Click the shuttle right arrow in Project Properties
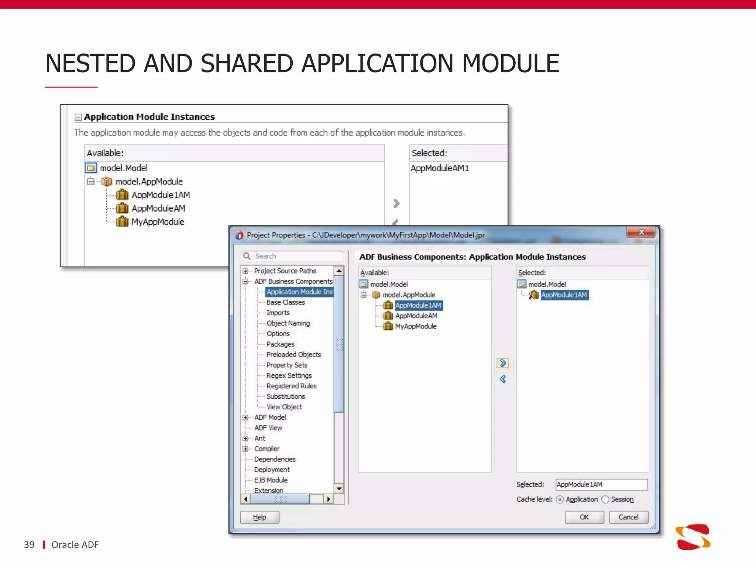This screenshot has height=567, width=756. click(502, 363)
